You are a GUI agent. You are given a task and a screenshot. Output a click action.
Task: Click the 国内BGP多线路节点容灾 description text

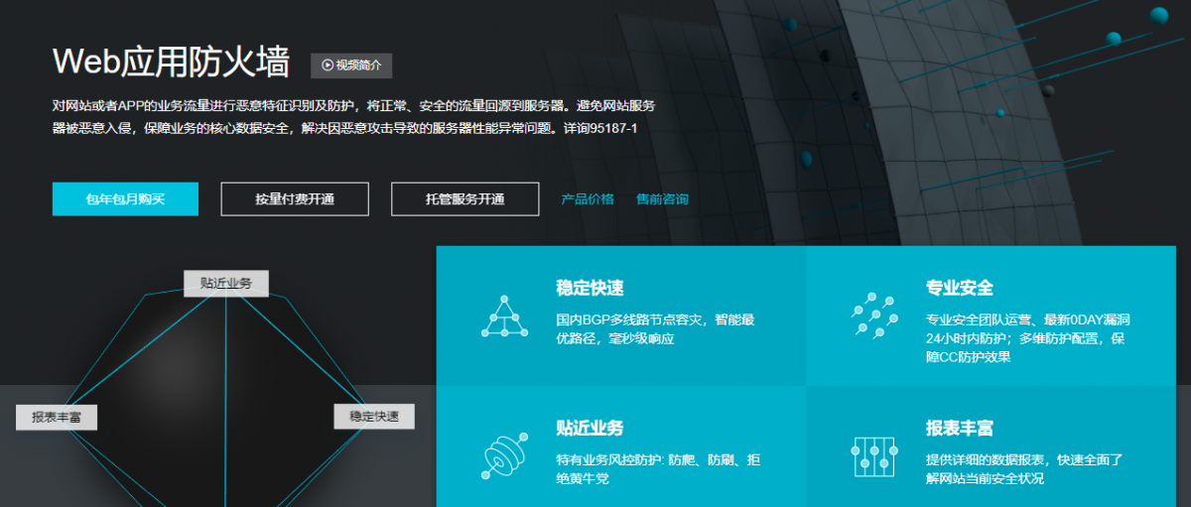tap(631, 320)
